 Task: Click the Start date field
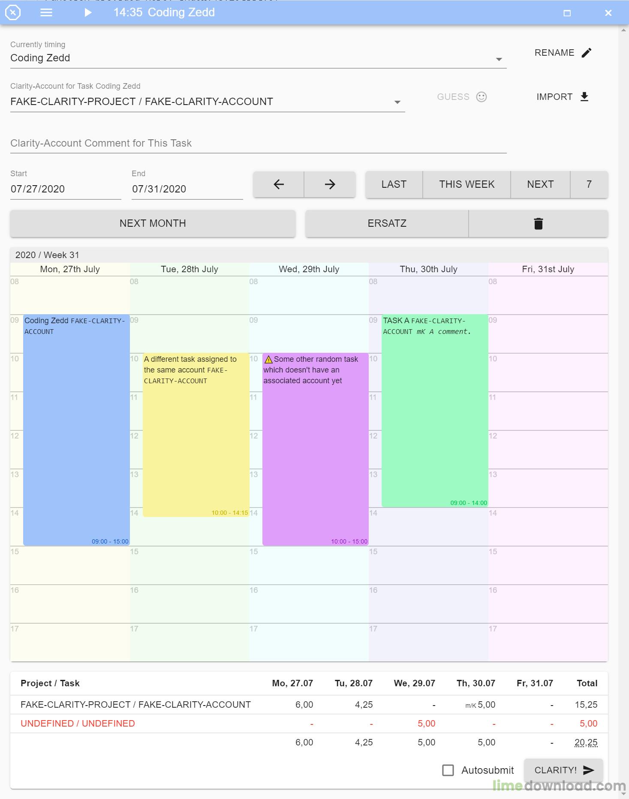(66, 189)
